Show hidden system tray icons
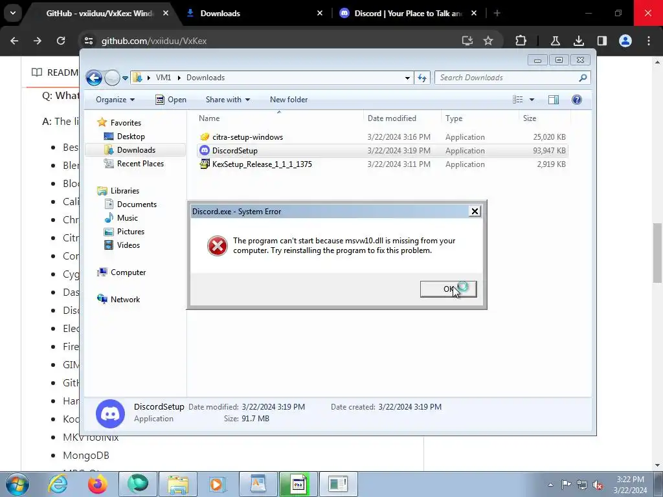 (550, 485)
